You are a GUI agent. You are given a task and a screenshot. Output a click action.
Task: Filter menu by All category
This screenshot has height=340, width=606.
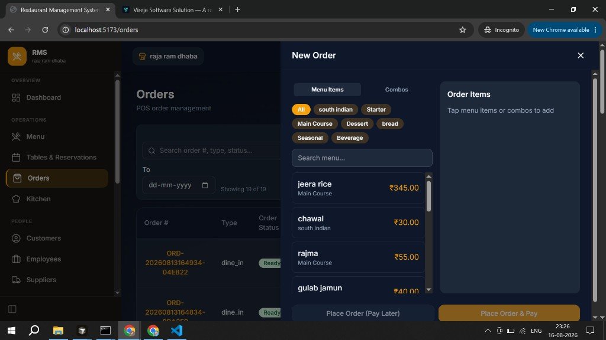[x=301, y=109]
